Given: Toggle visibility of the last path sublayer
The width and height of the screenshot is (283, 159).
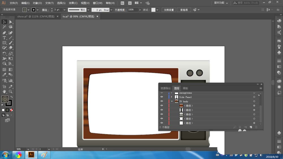Looking at the screenshot, I should tap(162, 123).
